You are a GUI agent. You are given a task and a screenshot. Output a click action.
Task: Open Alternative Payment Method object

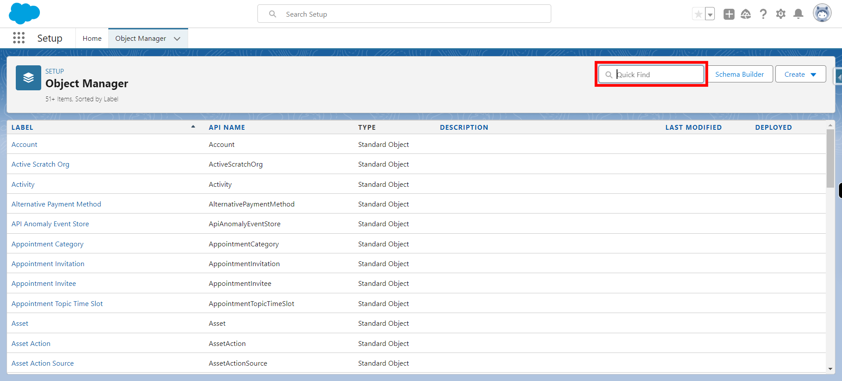coord(56,204)
